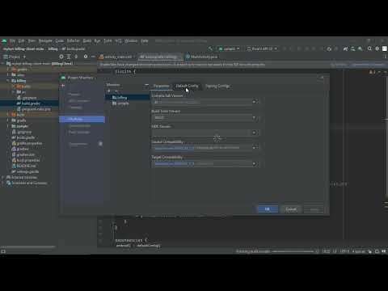388x291 pixels.
Task: Expand the Target Compatibility dropdown
Action: (x=254, y=163)
